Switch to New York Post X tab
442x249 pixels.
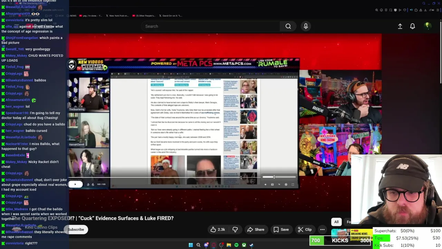117,16
